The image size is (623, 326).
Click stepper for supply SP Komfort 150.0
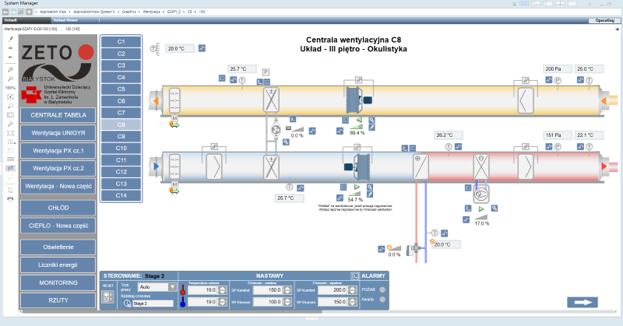click(x=287, y=290)
